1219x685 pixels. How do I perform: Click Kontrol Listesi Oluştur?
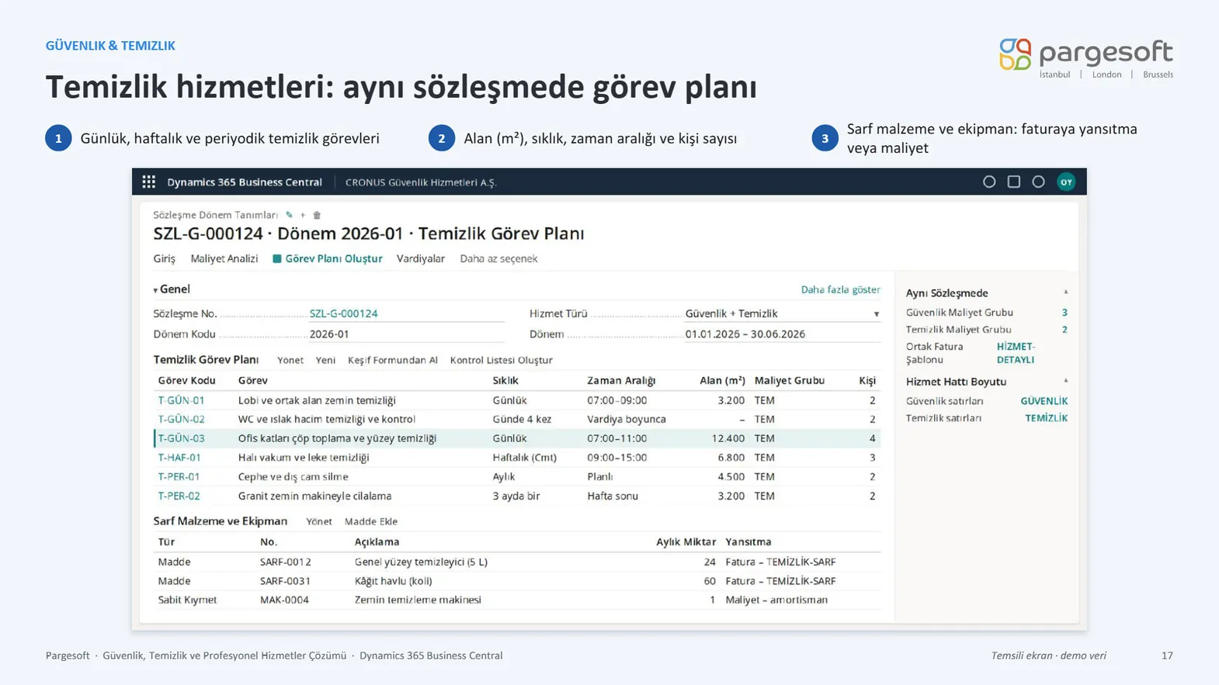tap(502, 360)
